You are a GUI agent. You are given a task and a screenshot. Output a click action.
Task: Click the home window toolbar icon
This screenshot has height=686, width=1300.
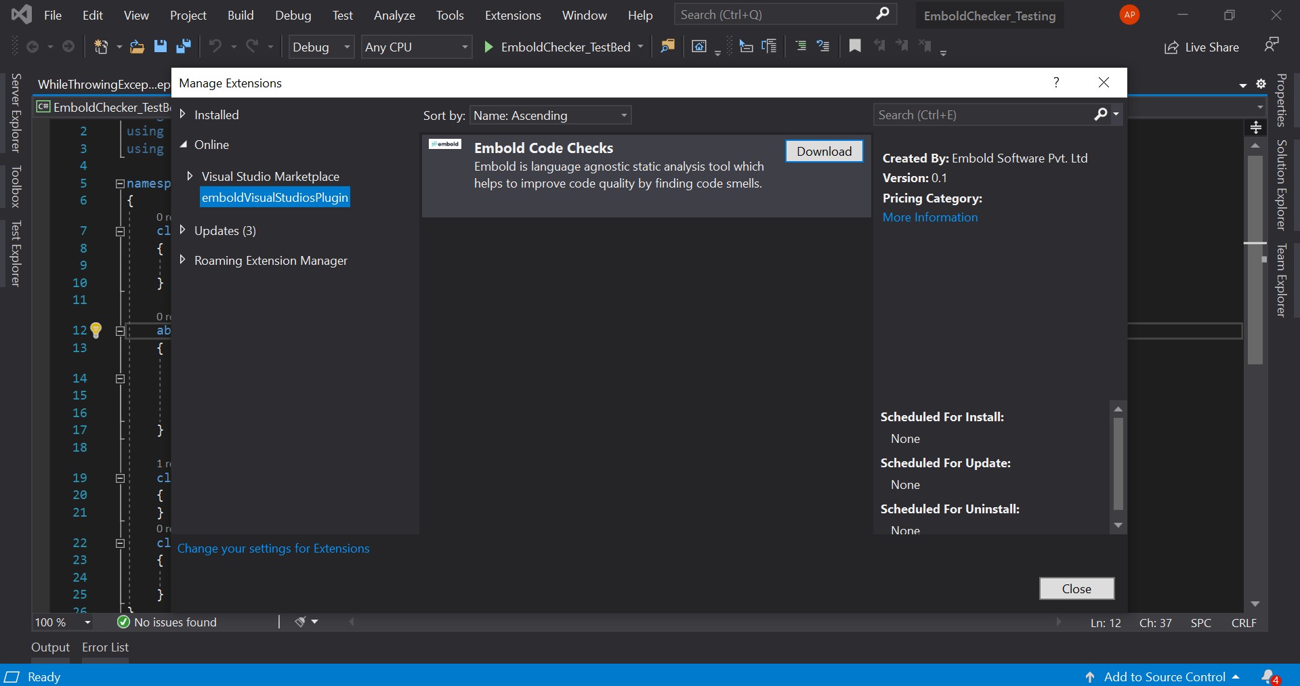699,46
